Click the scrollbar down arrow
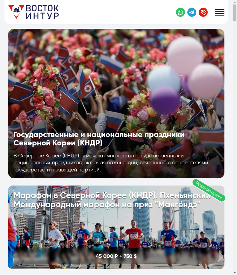The width and height of the screenshot is (237, 275). pos(235,273)
